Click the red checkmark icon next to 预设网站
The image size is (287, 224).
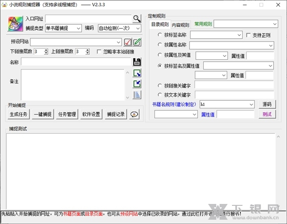point(128,42)
